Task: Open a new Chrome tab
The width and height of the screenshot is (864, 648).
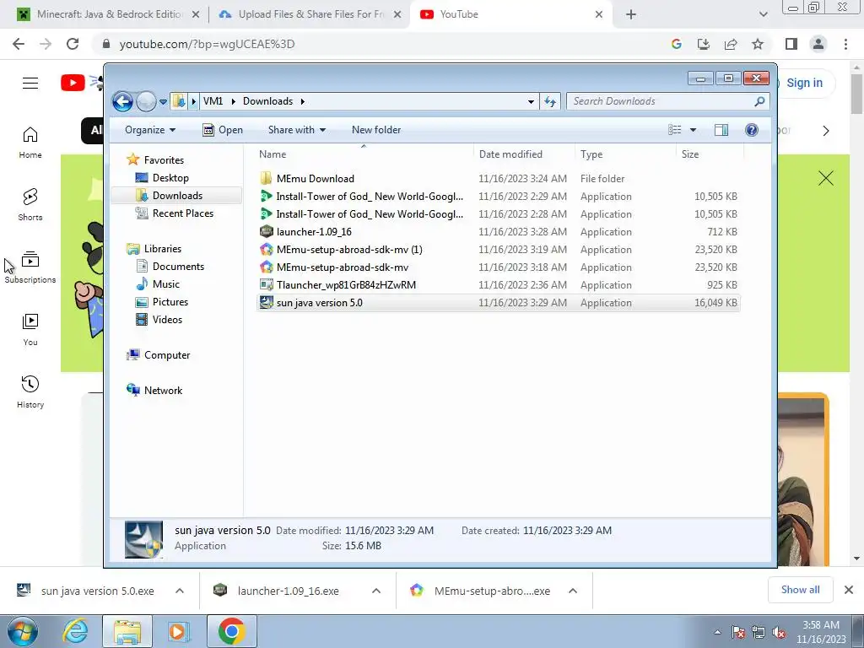Action: (x=631, y=15)
